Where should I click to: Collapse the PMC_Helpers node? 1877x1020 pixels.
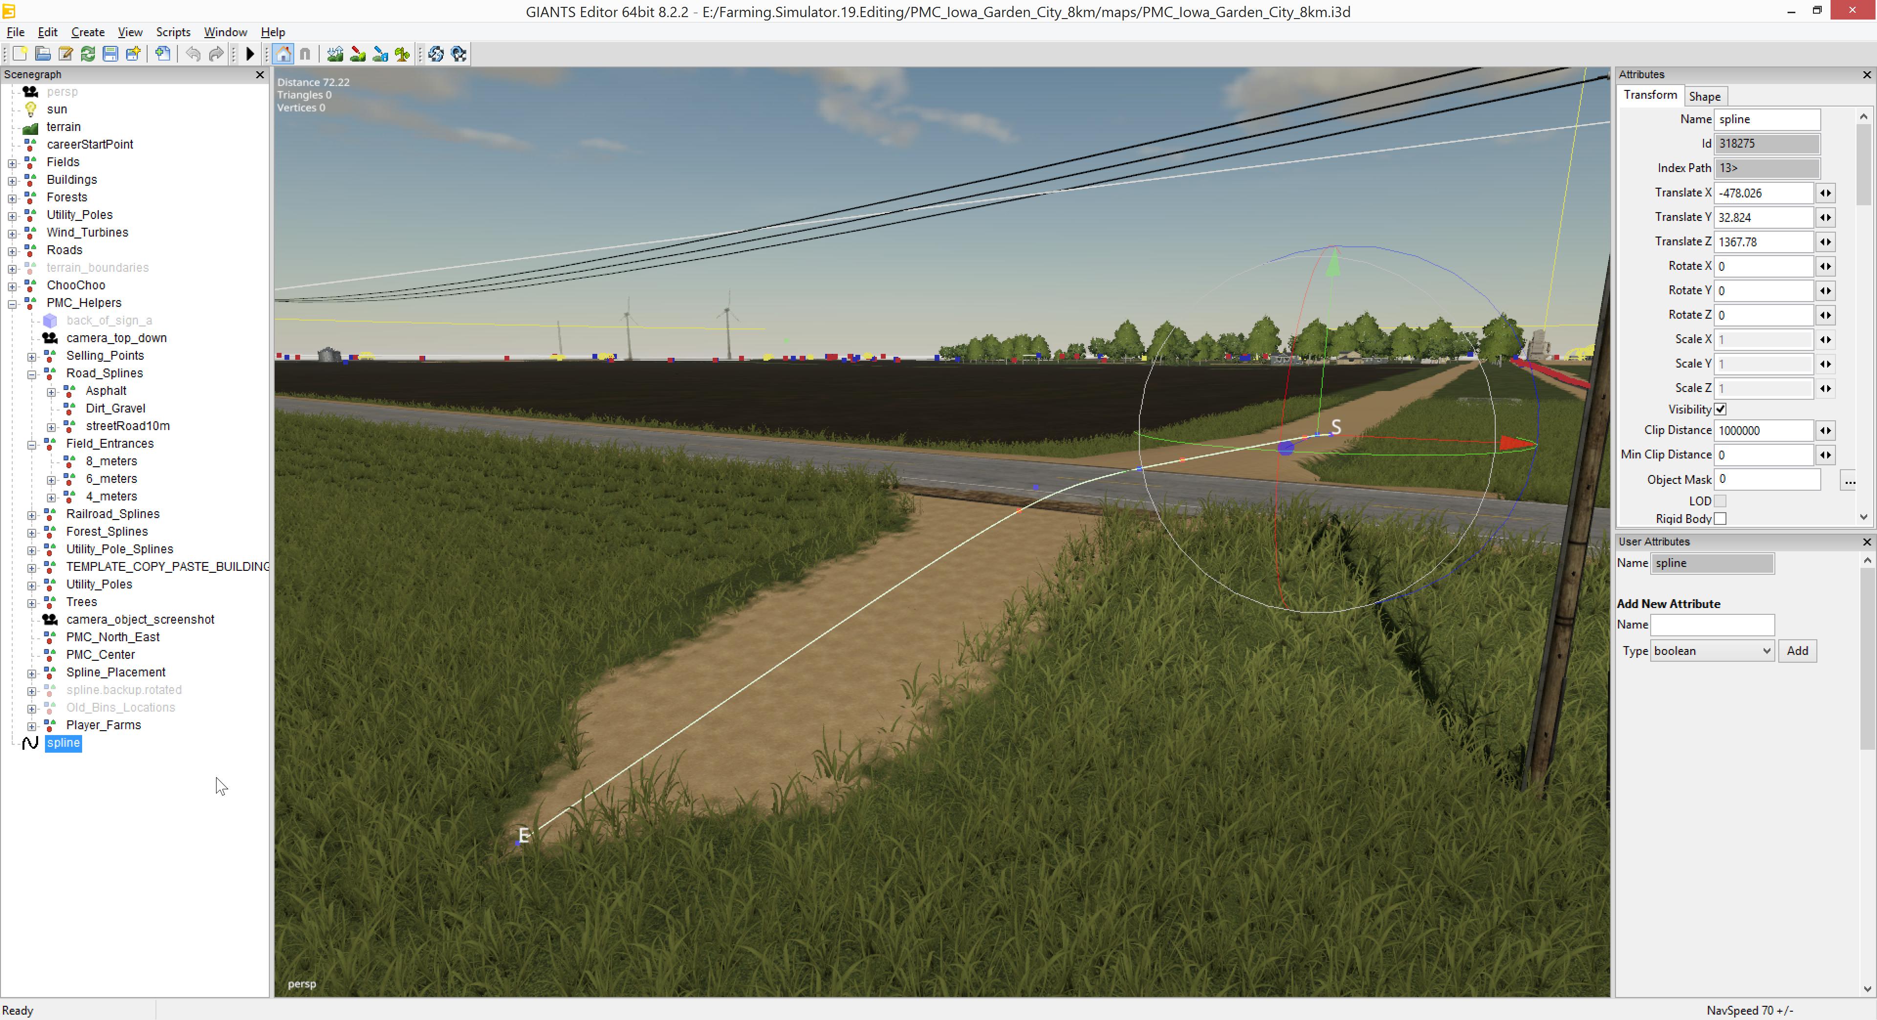[12, 304]
